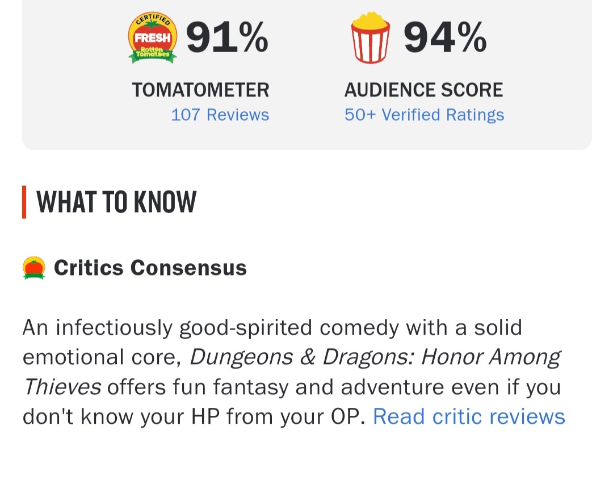The height and width of the screenshot is (485, 613).
Task: Open the 50+ Verified Ratings link
Action: (424, 115)
